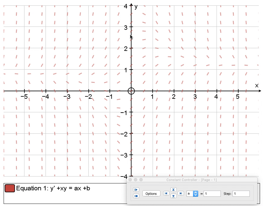Viewport: 263px width, 206px height.
Task: Decrease step size with the down-bar arrow
Action: [173, 196]
